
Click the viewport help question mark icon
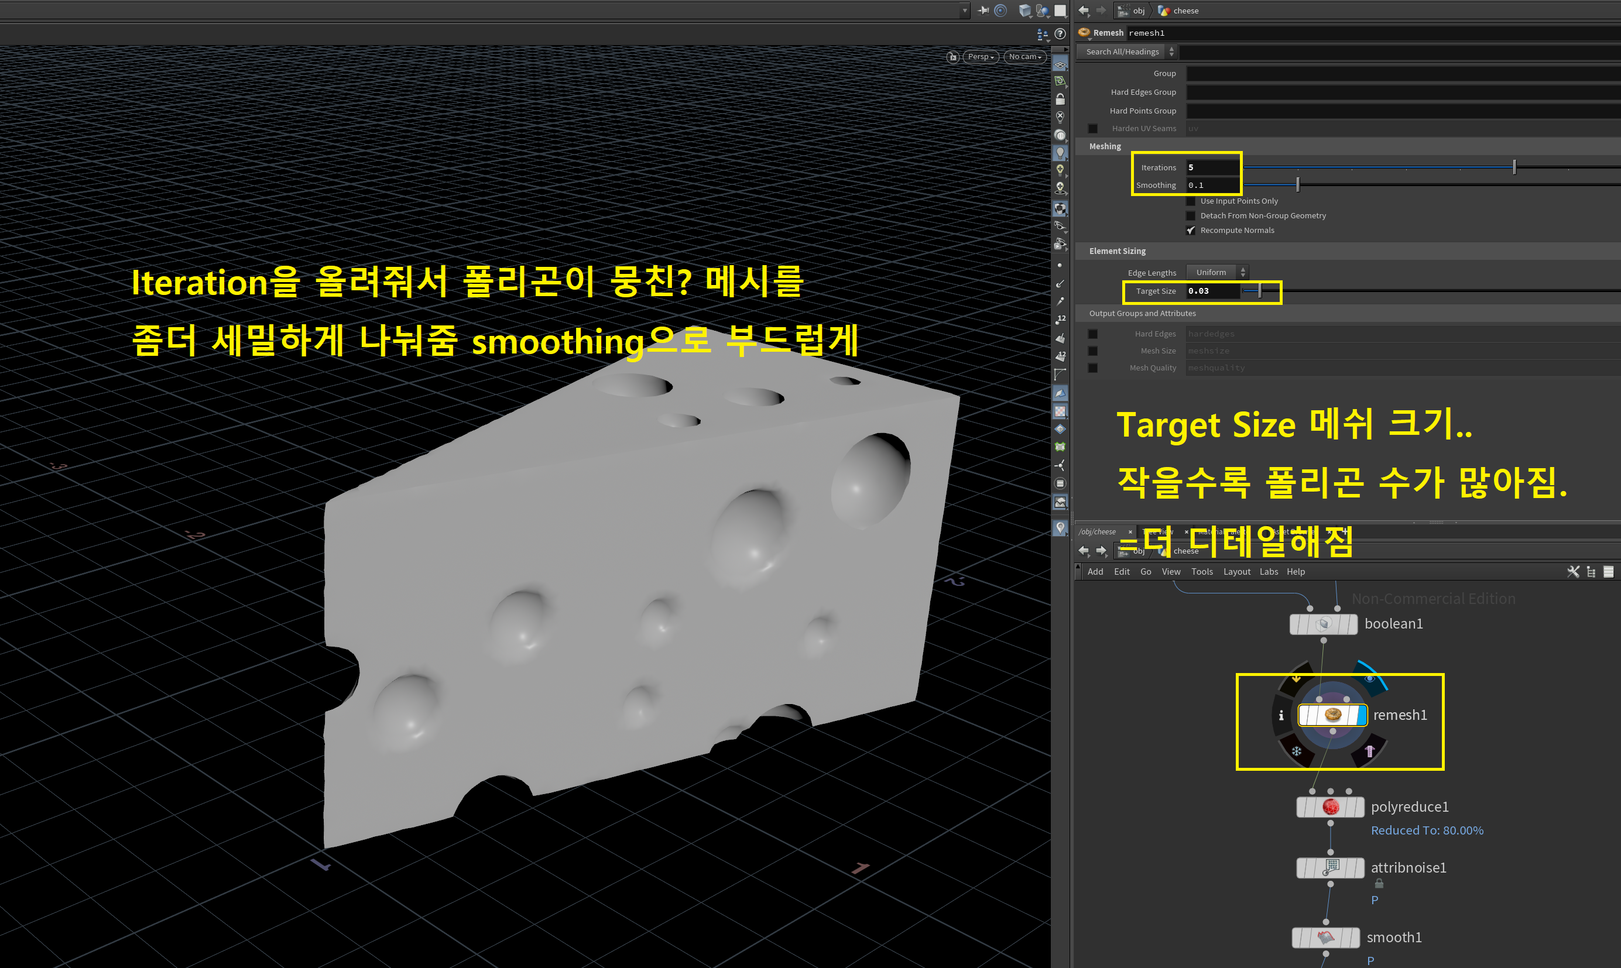click(1060, 34)
